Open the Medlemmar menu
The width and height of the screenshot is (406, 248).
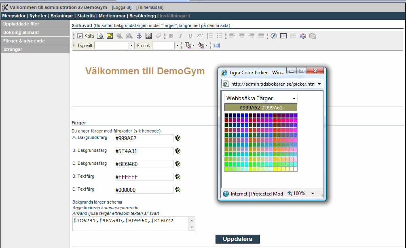coord(112,16)
